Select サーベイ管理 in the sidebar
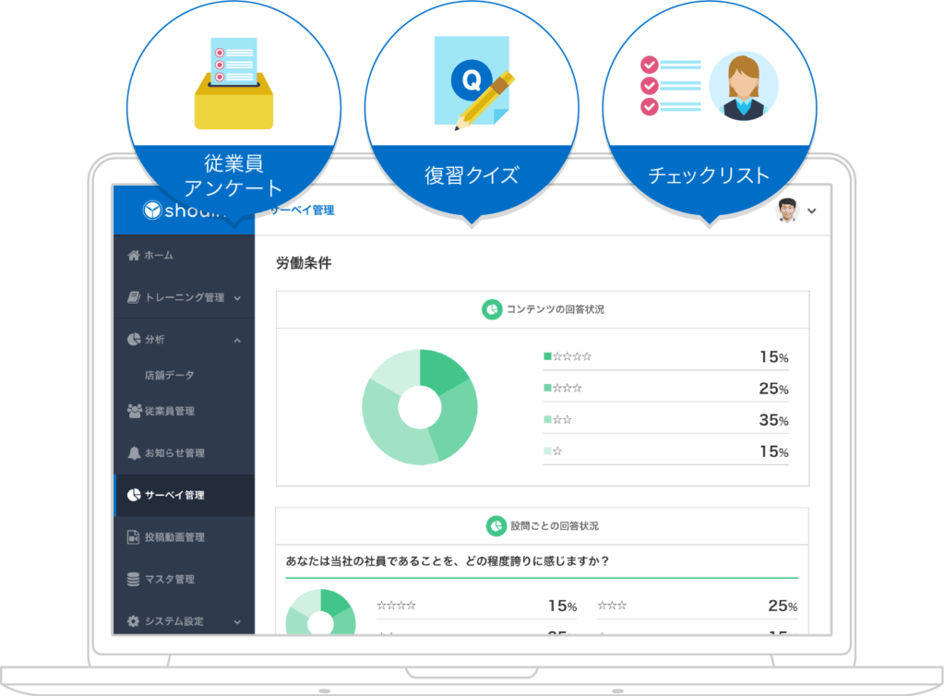Screen dimensions: 945x696 (x=174, y=496)
